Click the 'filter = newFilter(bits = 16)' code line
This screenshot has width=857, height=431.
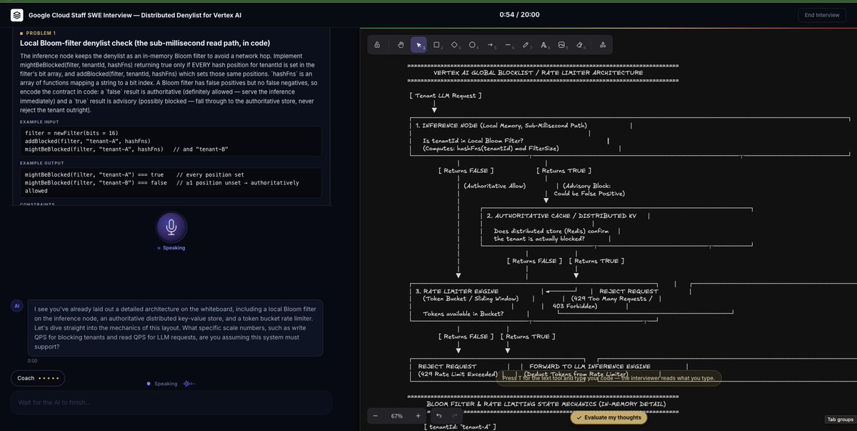(x=71, y=133)
